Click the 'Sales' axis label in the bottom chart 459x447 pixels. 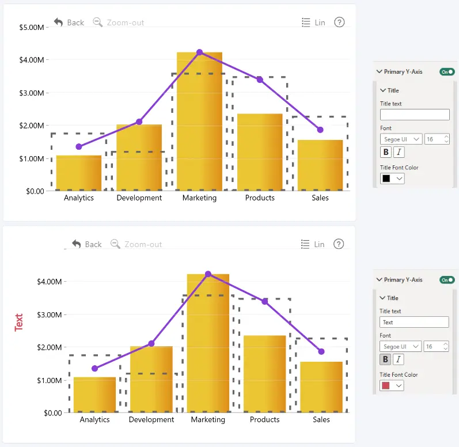tap(321, 419)
